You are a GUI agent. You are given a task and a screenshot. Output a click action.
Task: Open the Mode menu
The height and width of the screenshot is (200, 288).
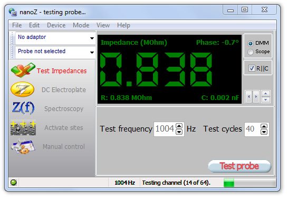[81, 25]
